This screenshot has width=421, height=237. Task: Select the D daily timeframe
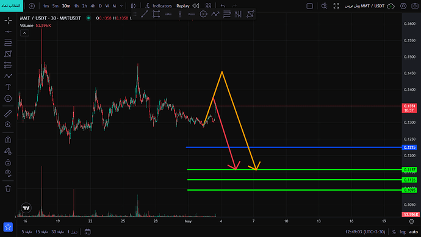[101, 6]
